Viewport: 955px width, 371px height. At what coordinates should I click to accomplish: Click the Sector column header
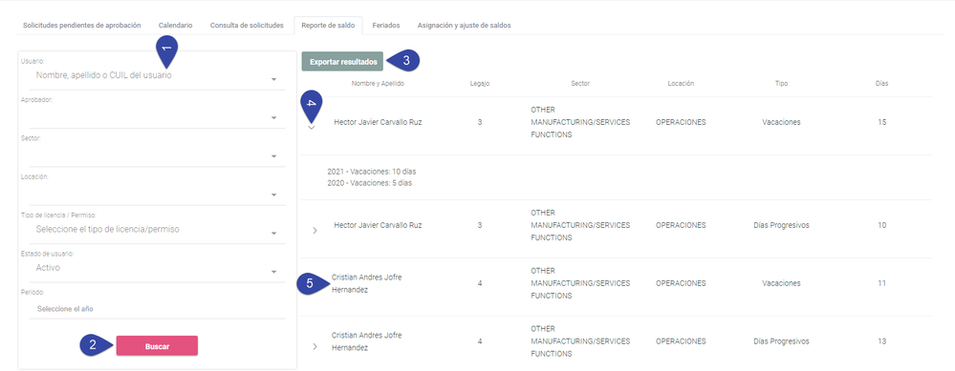[580, 84]
